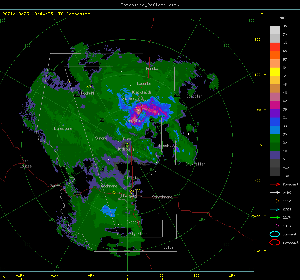Click the asterisk marker above Limestone

coord(63,126)
